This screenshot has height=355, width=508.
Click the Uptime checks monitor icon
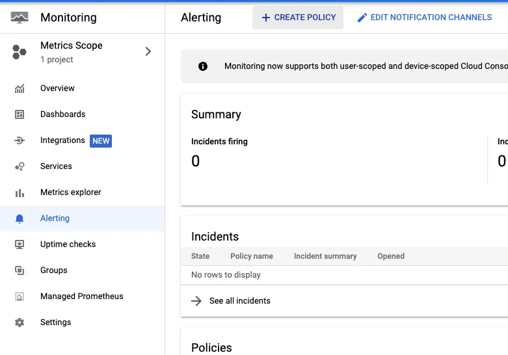pyautogui.click(x=20, y=244)
